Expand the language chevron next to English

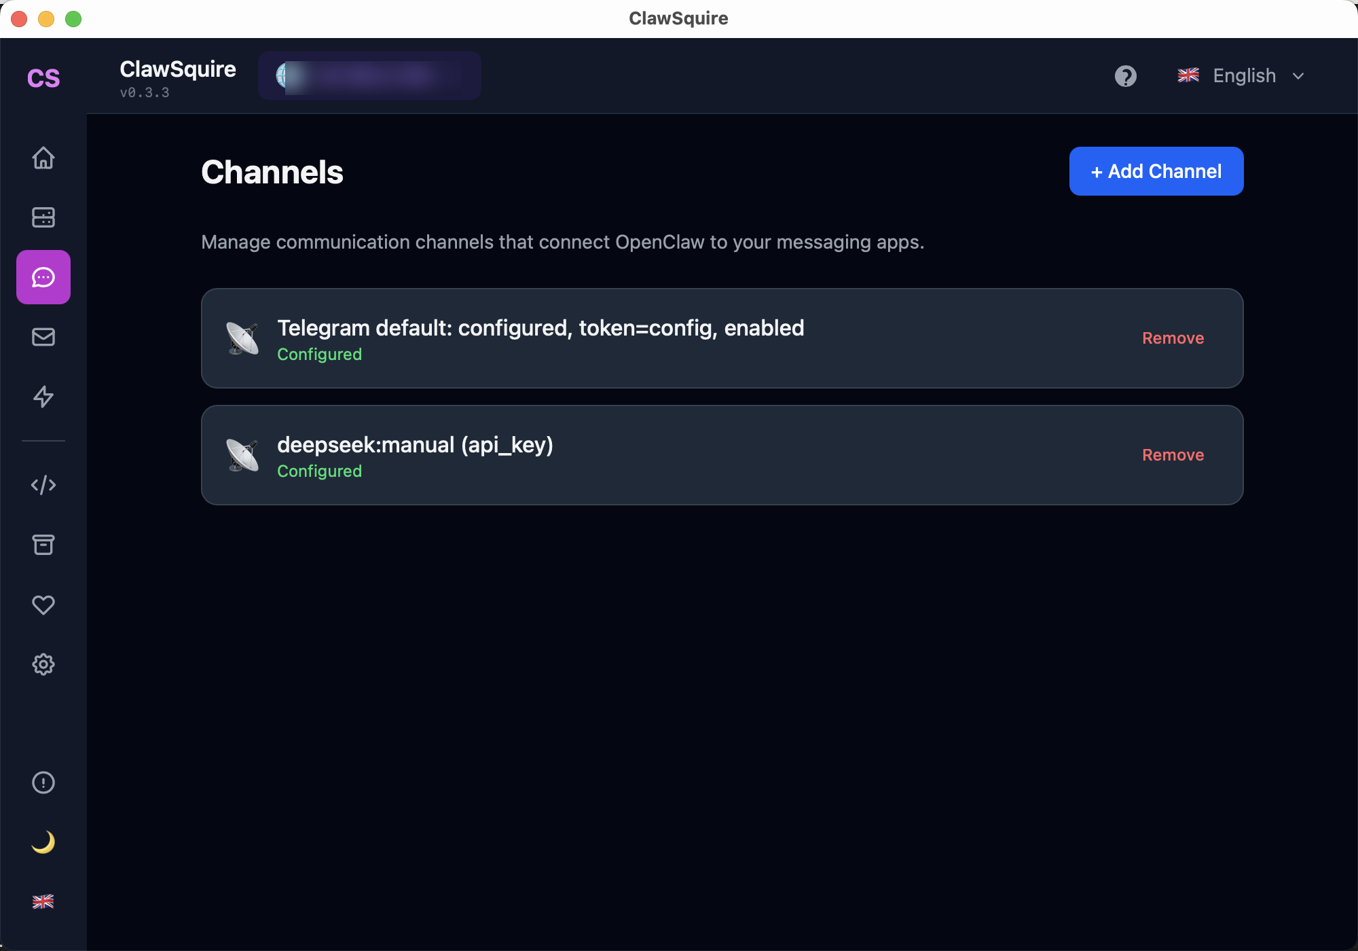coord(1298,75)
